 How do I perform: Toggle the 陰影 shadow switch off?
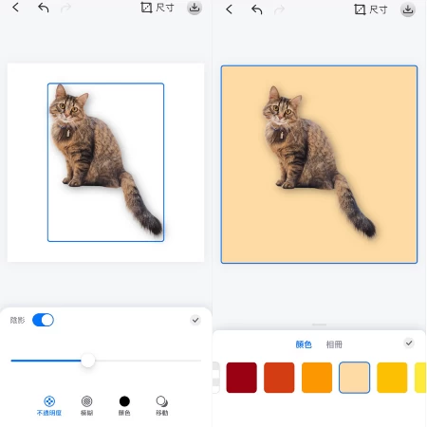point(43,320)
